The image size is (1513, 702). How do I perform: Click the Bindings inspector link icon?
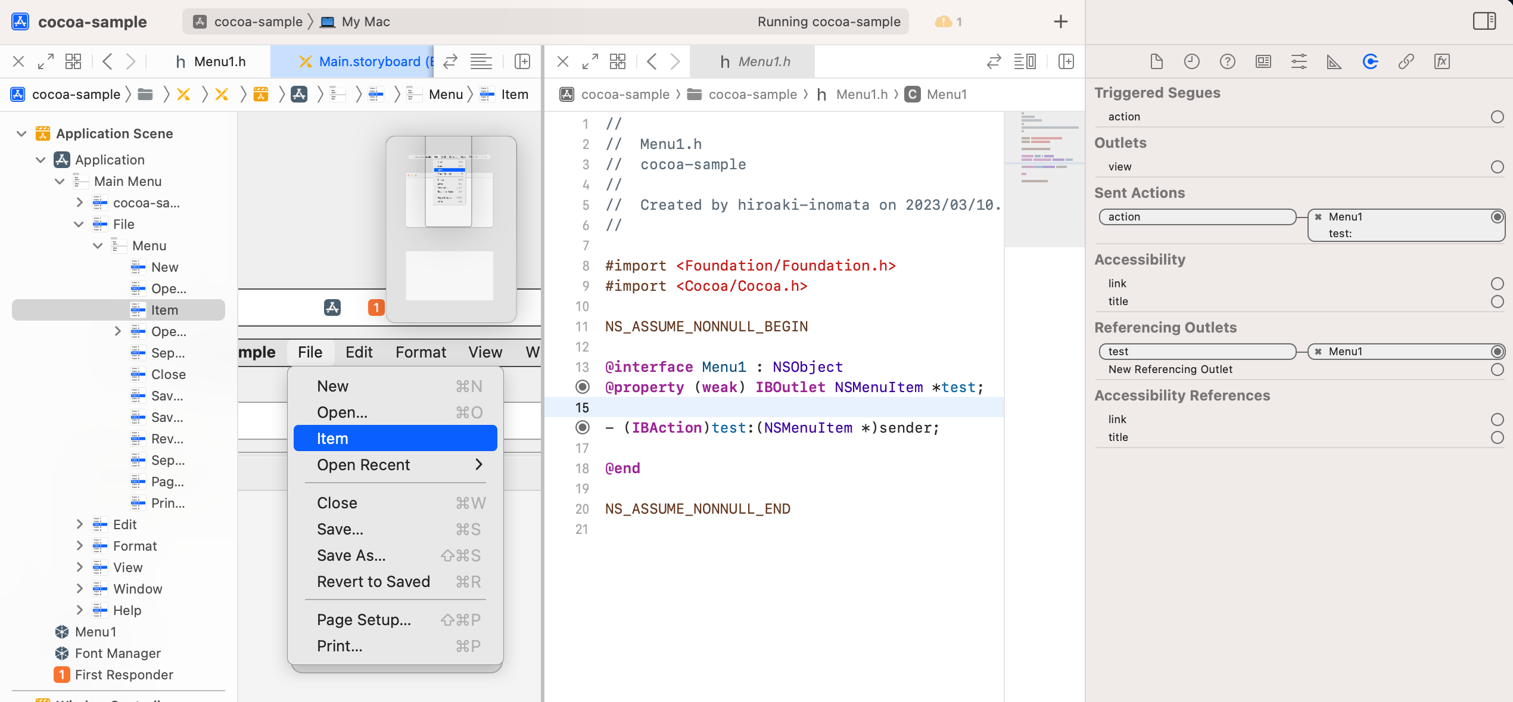coord(1406,61)
